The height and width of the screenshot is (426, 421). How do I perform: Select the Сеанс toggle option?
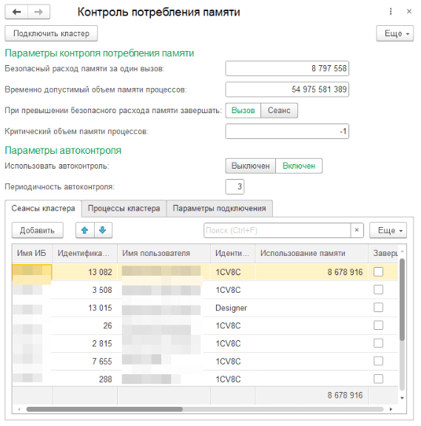pyautogui.click(x=279, y=110)
